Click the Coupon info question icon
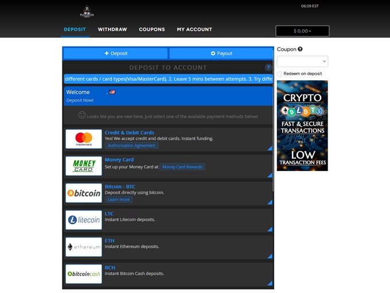This screenshot has height=293, width=390. (300, 49)
